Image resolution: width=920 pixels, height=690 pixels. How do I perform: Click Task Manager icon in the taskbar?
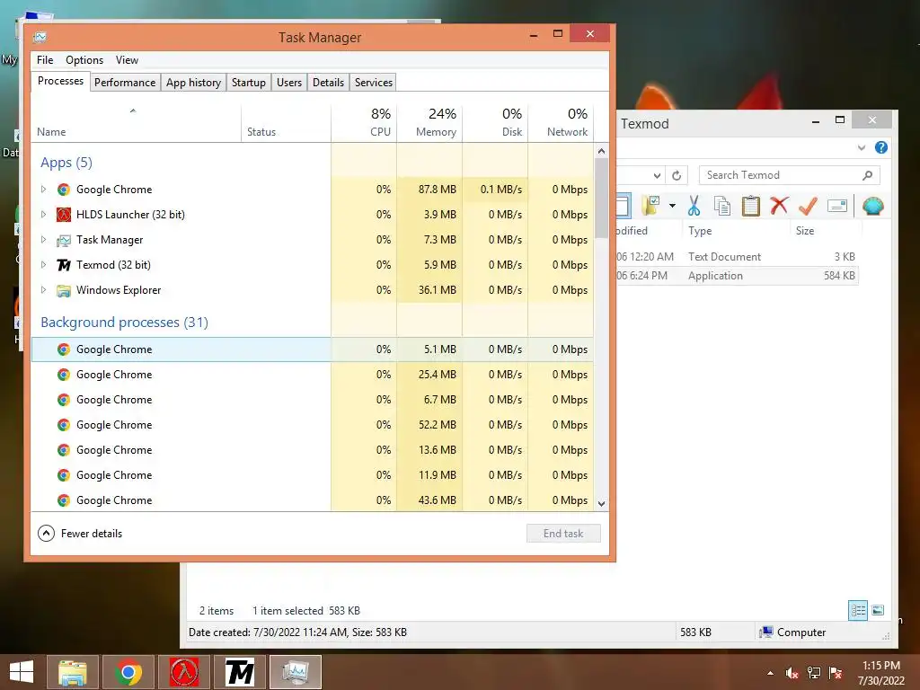(x=296, y=672)
